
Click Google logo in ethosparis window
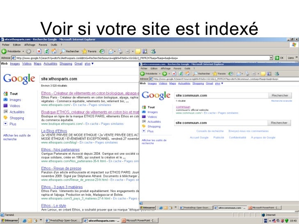click(19, 79)
